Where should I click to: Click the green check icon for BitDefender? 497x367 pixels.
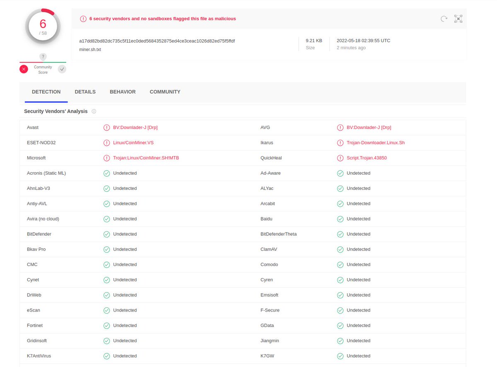tap(106, 234)
